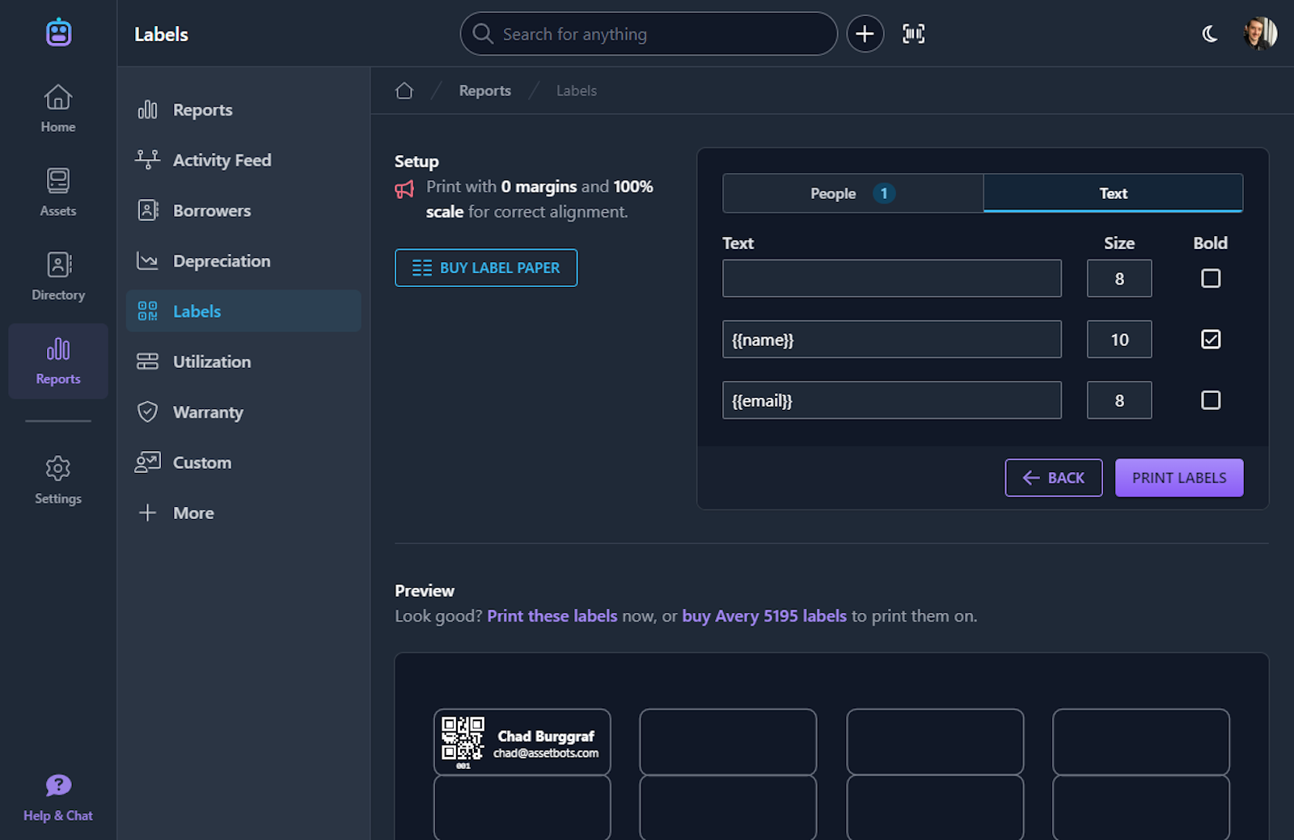Click the {{email}} text field
This screenshot has height=840, width=1294.
(x=892, y=400)
